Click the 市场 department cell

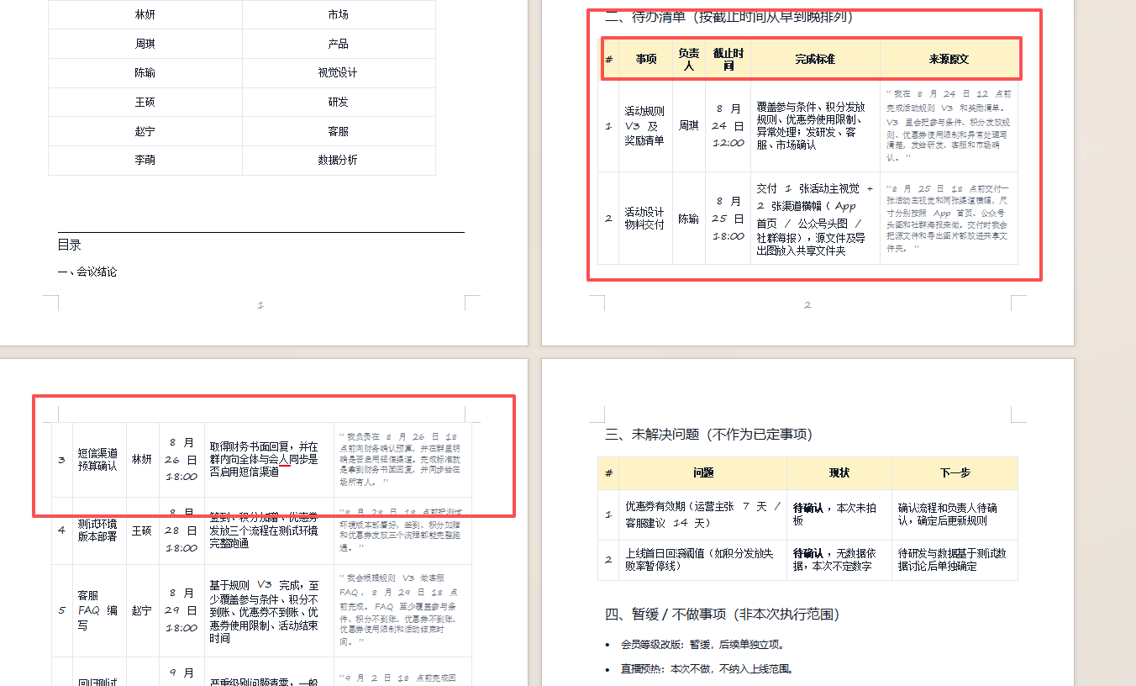339,15
